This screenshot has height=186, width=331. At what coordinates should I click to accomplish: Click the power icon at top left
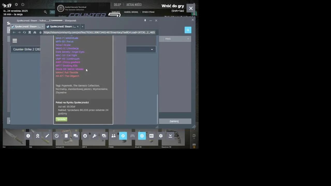pos(23,4)
